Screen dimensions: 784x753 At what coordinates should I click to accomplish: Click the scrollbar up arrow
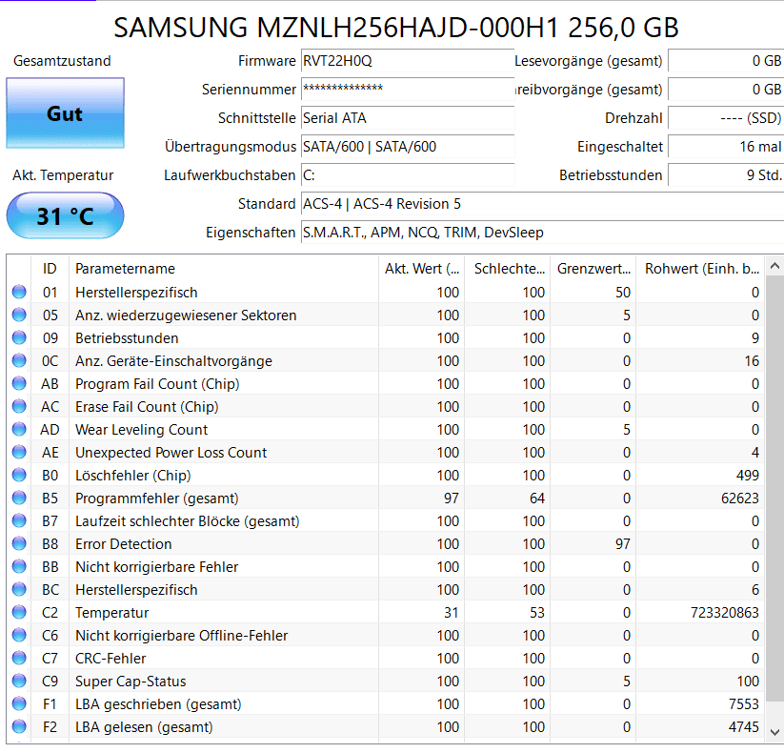[774, 266]
